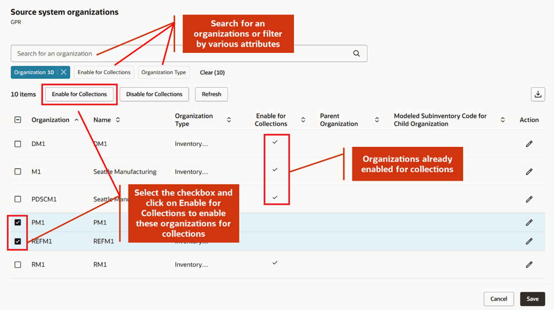The height and width of the screenshot is (310, 554).
Task: Edit the M1 row with its pencil icon
Action: pyautogui.click(x=529, y=171)
